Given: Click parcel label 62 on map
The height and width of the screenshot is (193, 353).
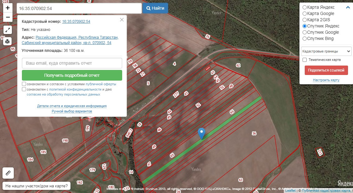Looking at the screenshot, I should pos(238,65).
